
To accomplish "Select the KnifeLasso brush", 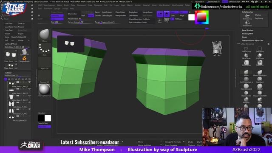I will click(247, 23).
